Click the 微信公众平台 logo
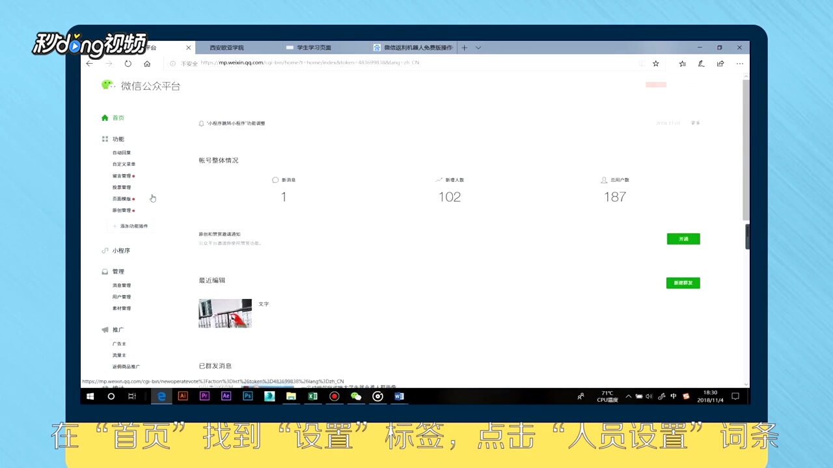Screen dimensions: 833x468 click(x=141, y=86)
